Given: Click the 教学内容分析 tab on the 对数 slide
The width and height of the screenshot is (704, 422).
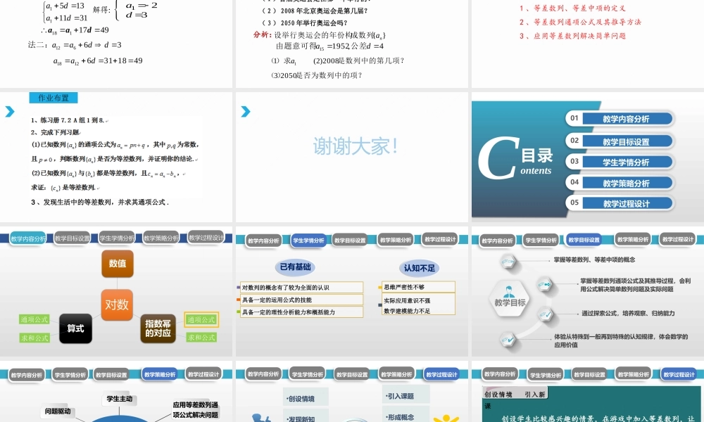Looking at the screenshot, I should (28, 238).
